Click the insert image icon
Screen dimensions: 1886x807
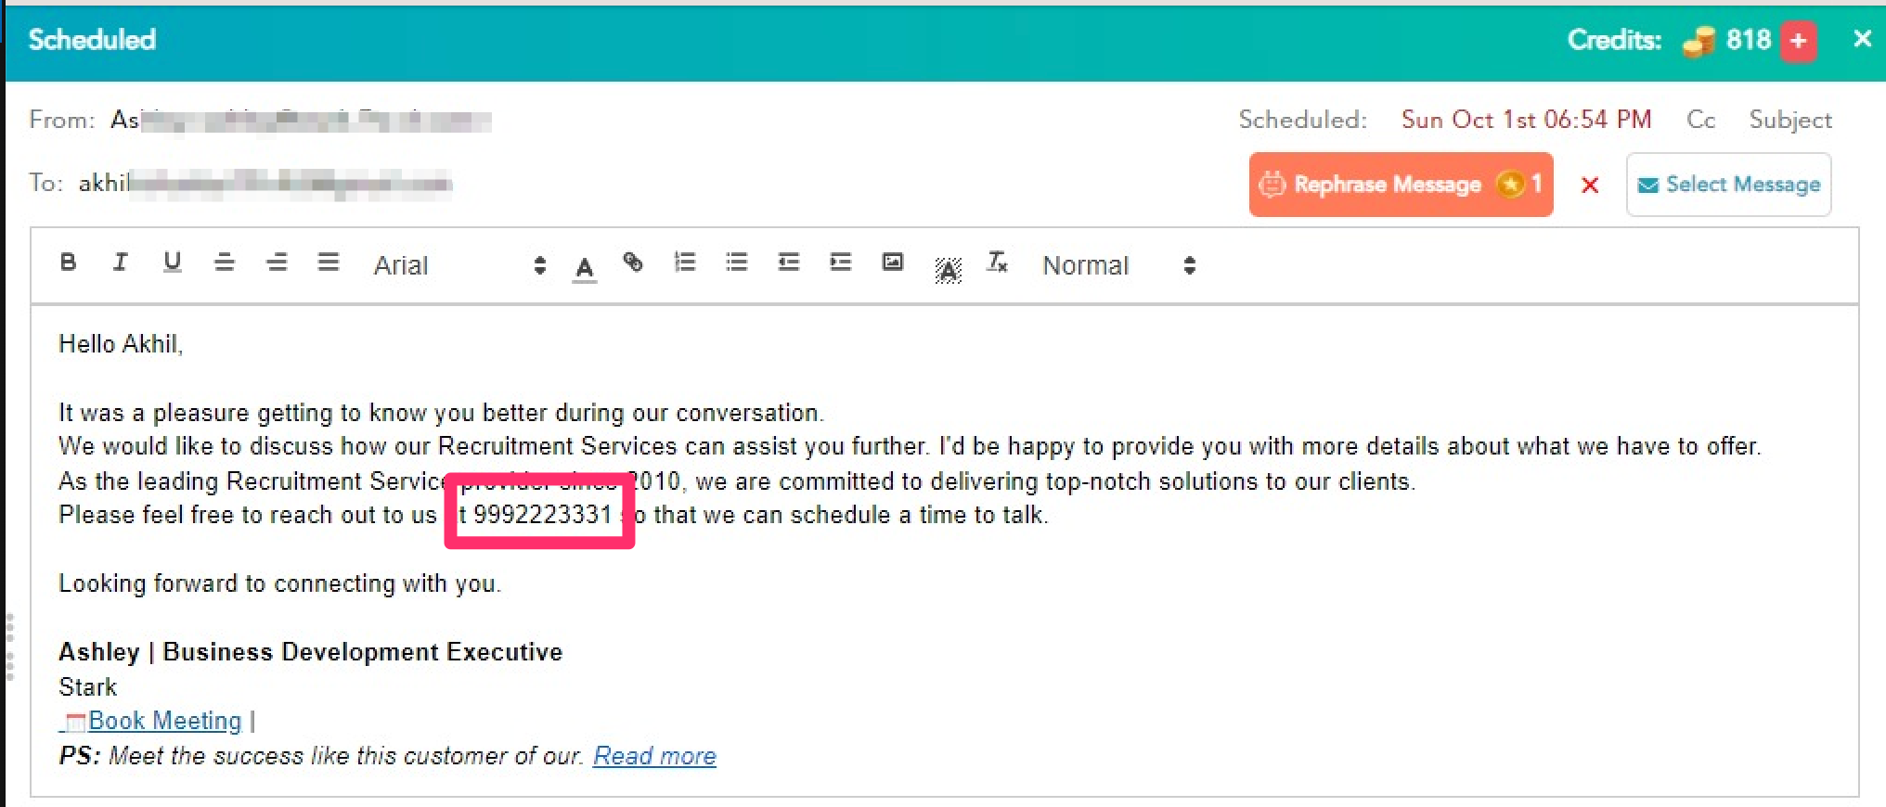893,263
